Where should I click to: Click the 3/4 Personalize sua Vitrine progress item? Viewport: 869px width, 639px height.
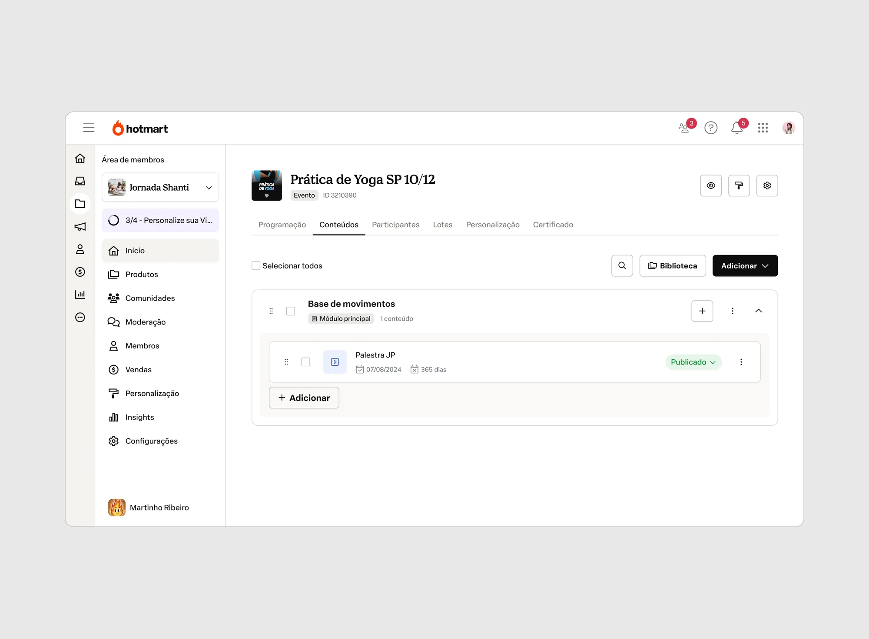pyautogui.click(x=160, y=220)
